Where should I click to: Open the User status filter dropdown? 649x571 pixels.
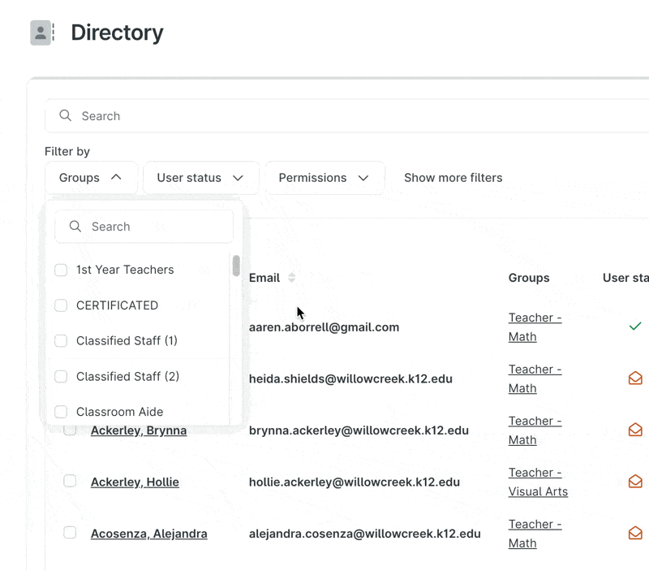pyautogui.click(x=200, y=178)
